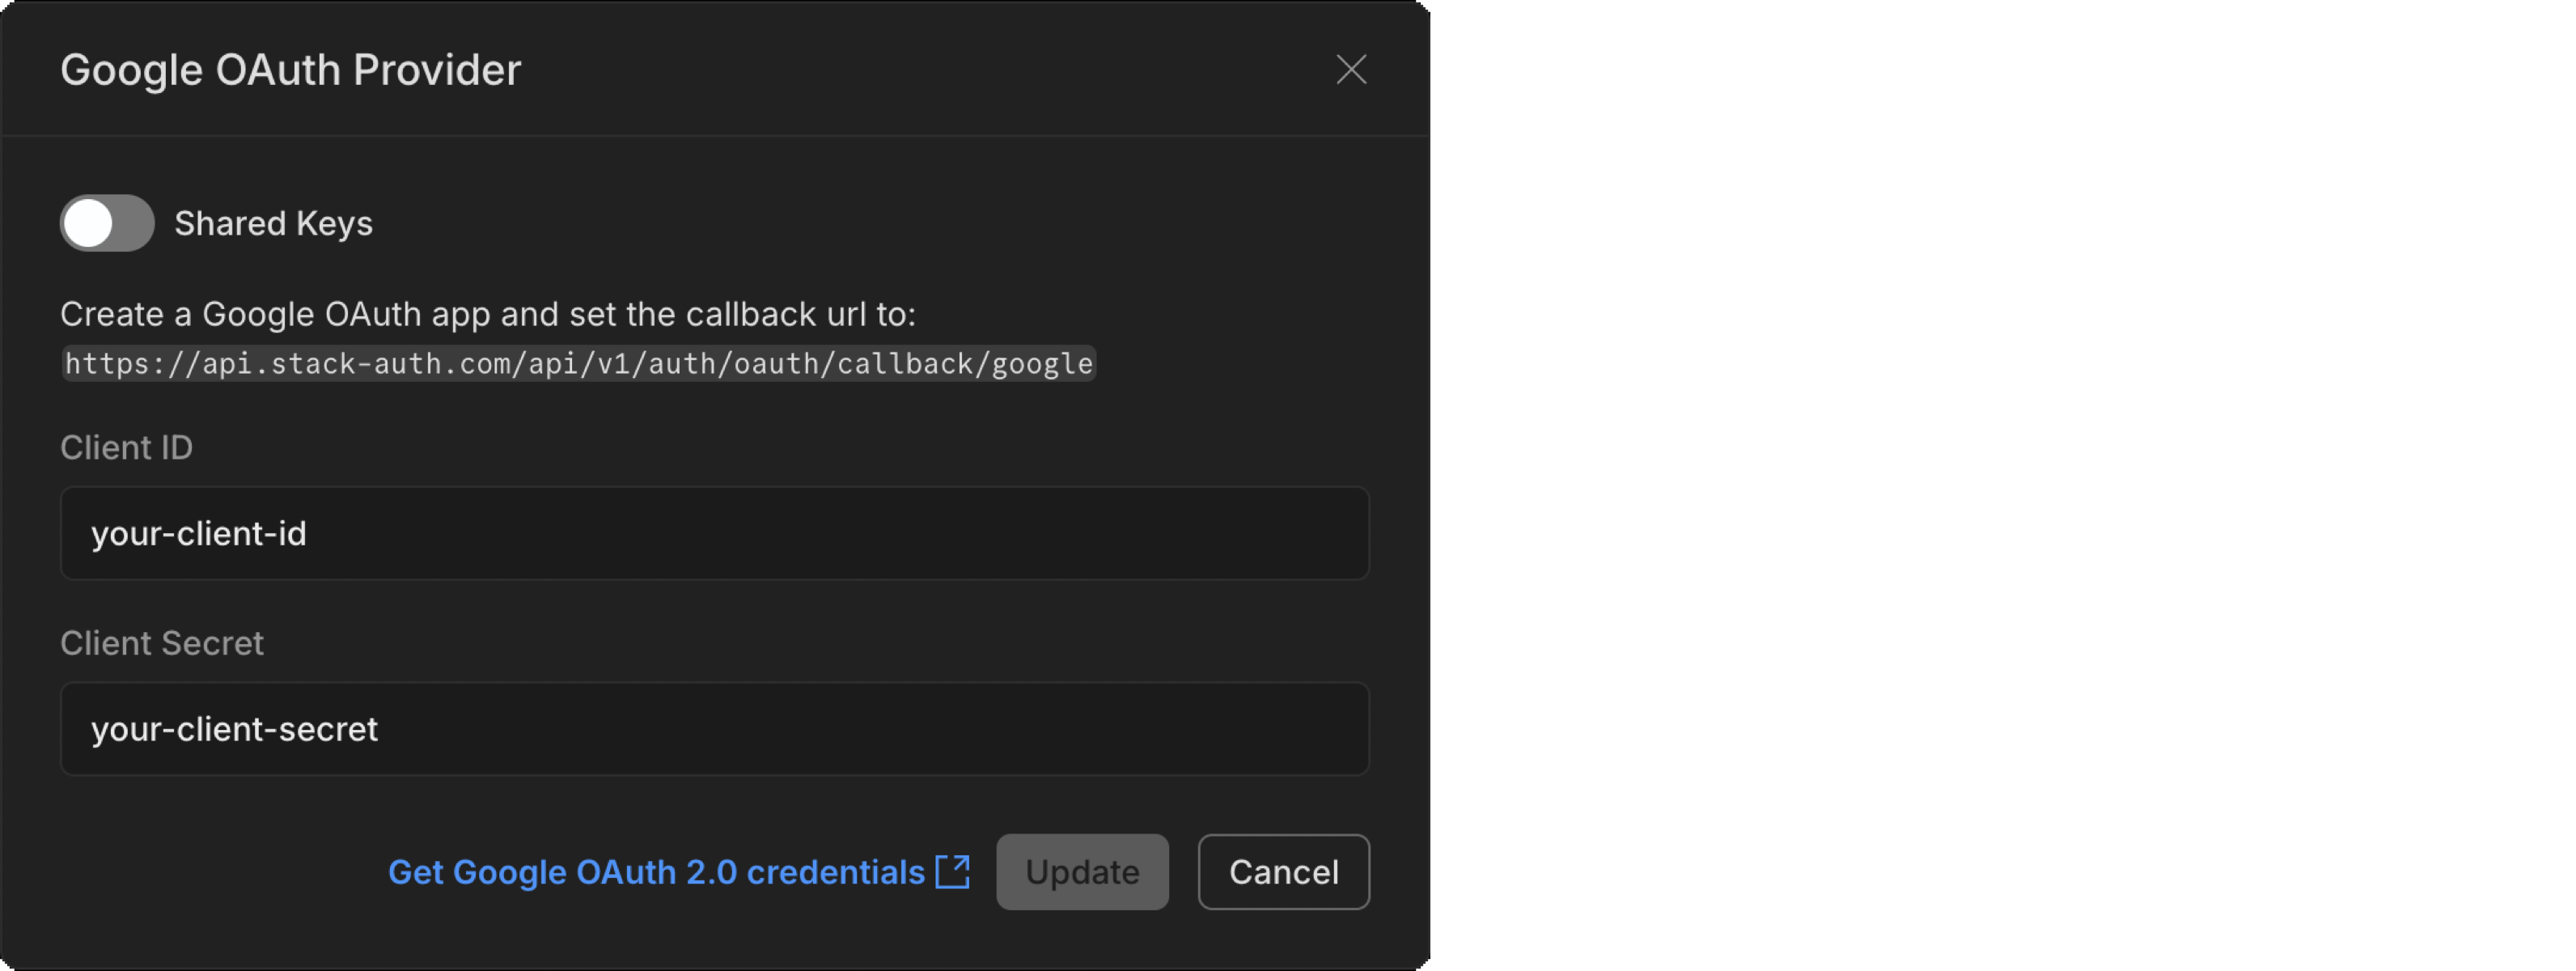Click https://api.stack-auth.com callback URL text
This screenshot has height=971, width=2576.
[x=578, y=363]
